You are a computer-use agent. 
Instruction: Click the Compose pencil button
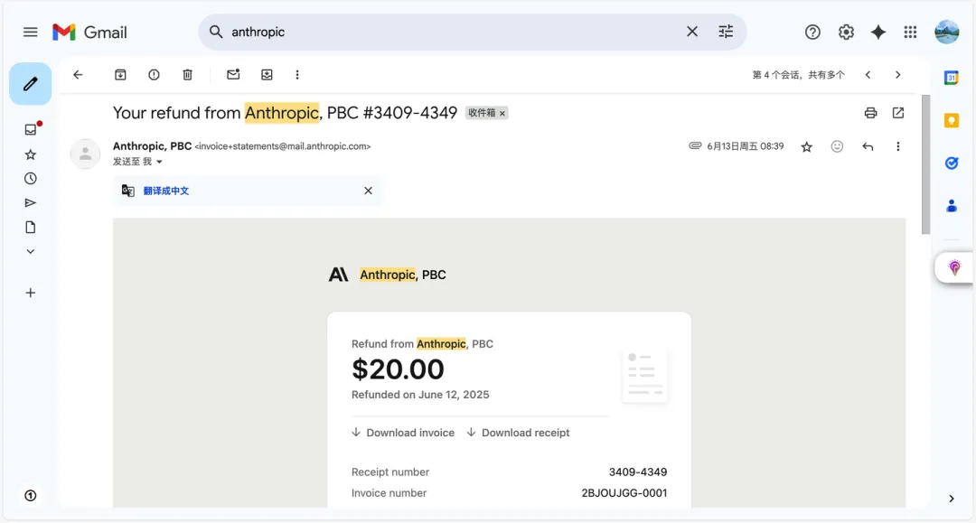[30, 84]
